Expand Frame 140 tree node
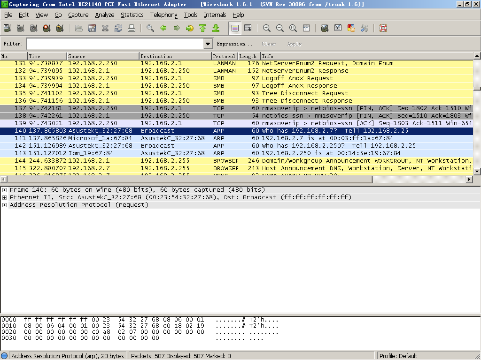This screenshot has height=360, width=481. coord(5,190)
